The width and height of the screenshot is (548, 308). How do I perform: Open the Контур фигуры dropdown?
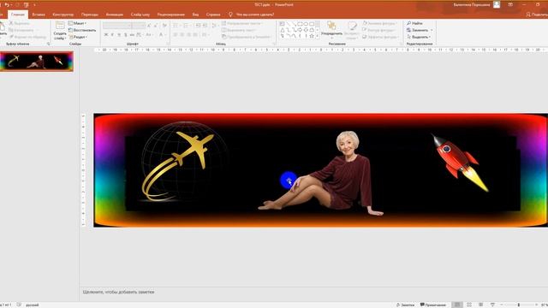[379, 30]
